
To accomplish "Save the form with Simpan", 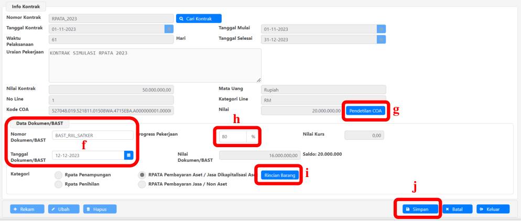I will click(418, 209).
